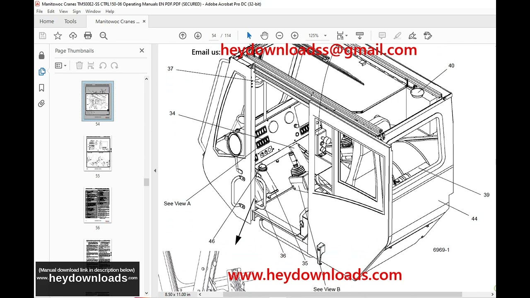Open the File menu
Screen dimensions: 530x298
pyautogui.click(x=40, y=12)
